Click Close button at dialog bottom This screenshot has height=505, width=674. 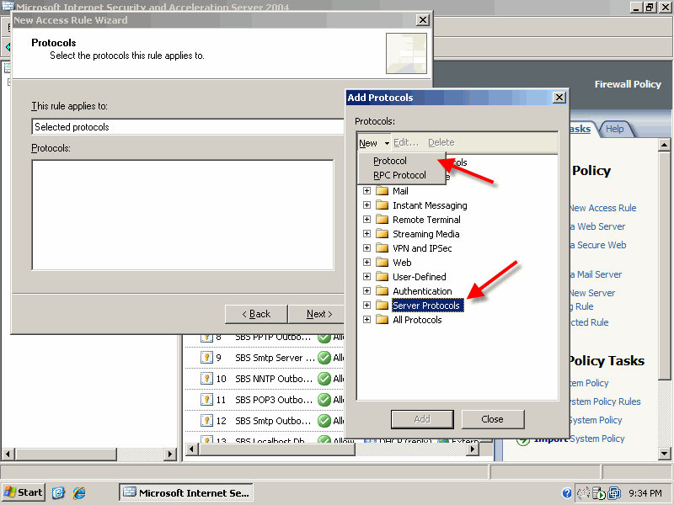click(493, 419)
